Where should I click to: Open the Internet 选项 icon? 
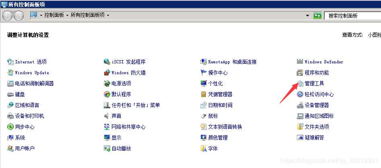(10, 62)
